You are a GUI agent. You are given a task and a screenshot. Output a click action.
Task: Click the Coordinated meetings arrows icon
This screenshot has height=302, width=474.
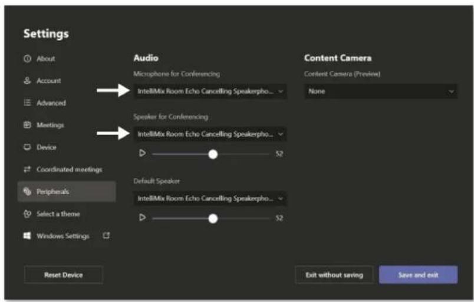[x=27, y=169]
